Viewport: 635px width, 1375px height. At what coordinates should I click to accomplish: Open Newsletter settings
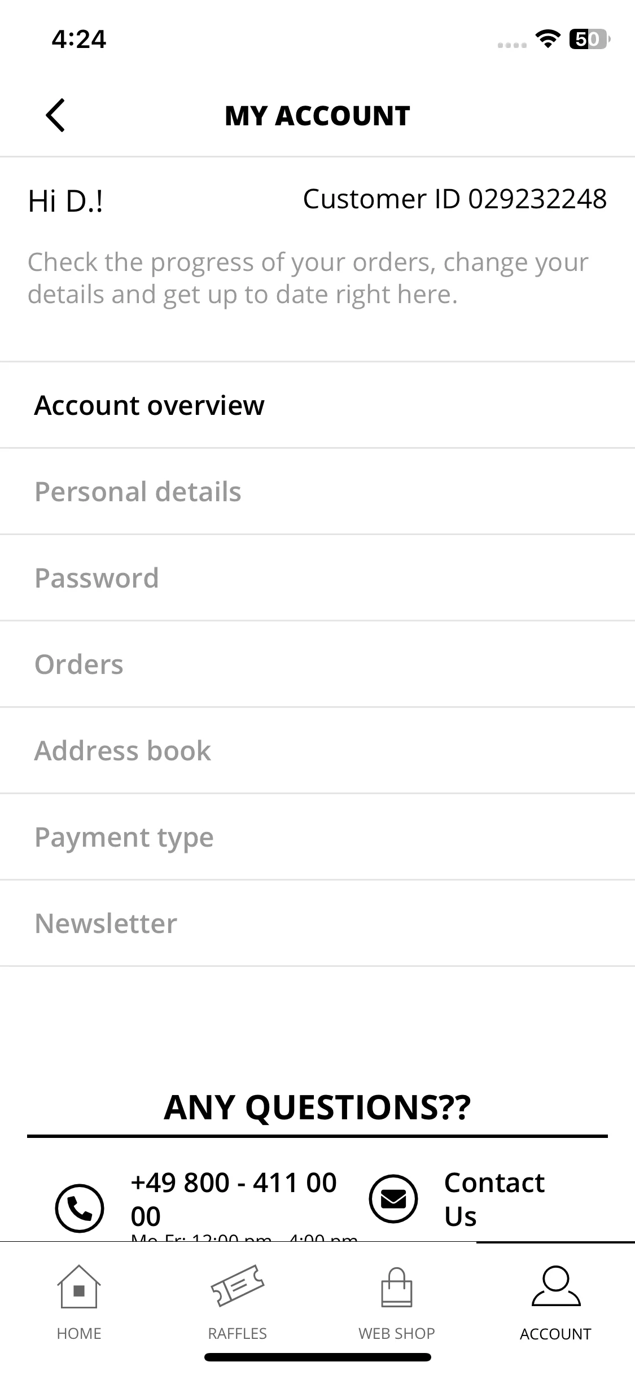(x=317, y=923)
